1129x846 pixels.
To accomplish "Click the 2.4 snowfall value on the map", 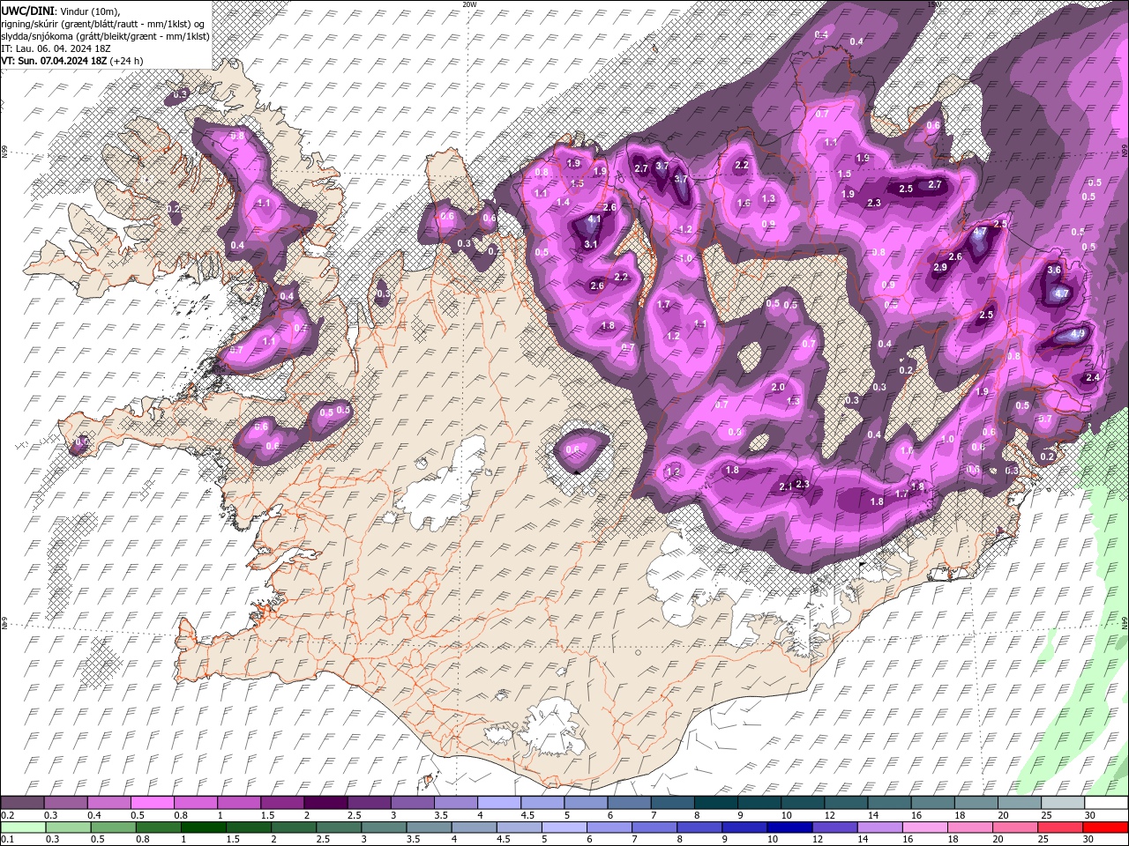I will [x=1092, y=377].
